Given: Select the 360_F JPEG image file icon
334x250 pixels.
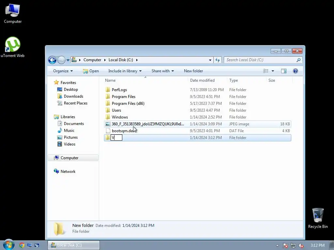Looking at the screenshot, I should [x=108, y=124].
